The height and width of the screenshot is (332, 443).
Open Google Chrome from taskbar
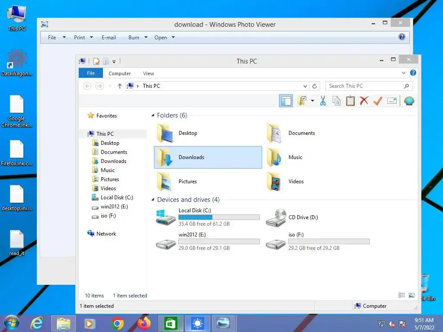[x=117, y=323]
